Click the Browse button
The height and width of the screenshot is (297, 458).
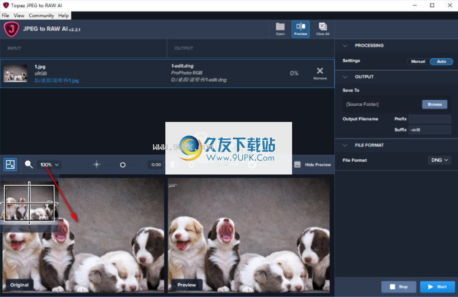click(x=434, y=105)
